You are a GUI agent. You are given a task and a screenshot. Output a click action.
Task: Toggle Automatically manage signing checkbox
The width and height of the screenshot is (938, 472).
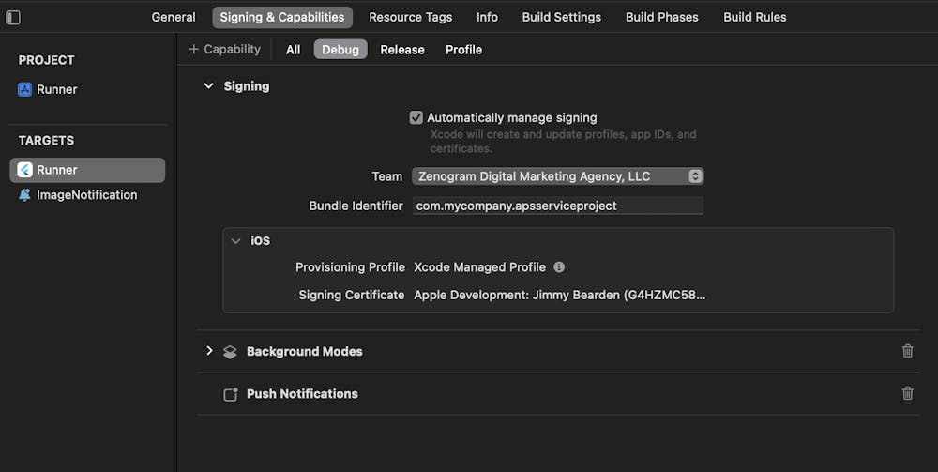[416, 118]
